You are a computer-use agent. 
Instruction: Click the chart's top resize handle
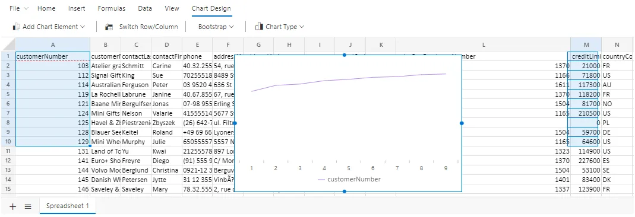click(x=344, y=55)
